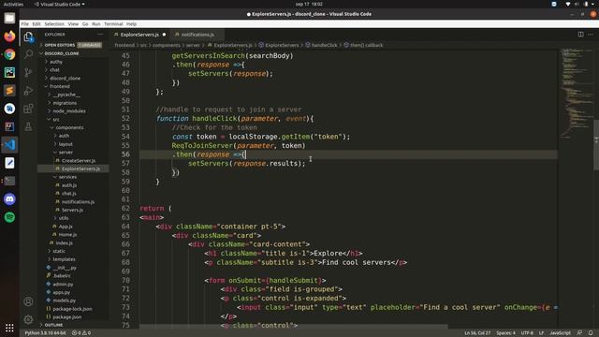
Task: Select the ExploreServers.js editor tab
Action: [x=139, y=35]
